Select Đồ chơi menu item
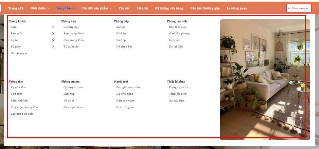Viewport: 319px width, 149px height. 69,101
